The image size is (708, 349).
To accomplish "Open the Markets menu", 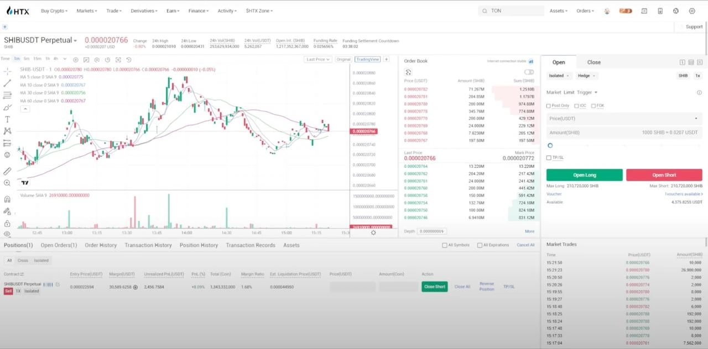I will pos(86,11).
